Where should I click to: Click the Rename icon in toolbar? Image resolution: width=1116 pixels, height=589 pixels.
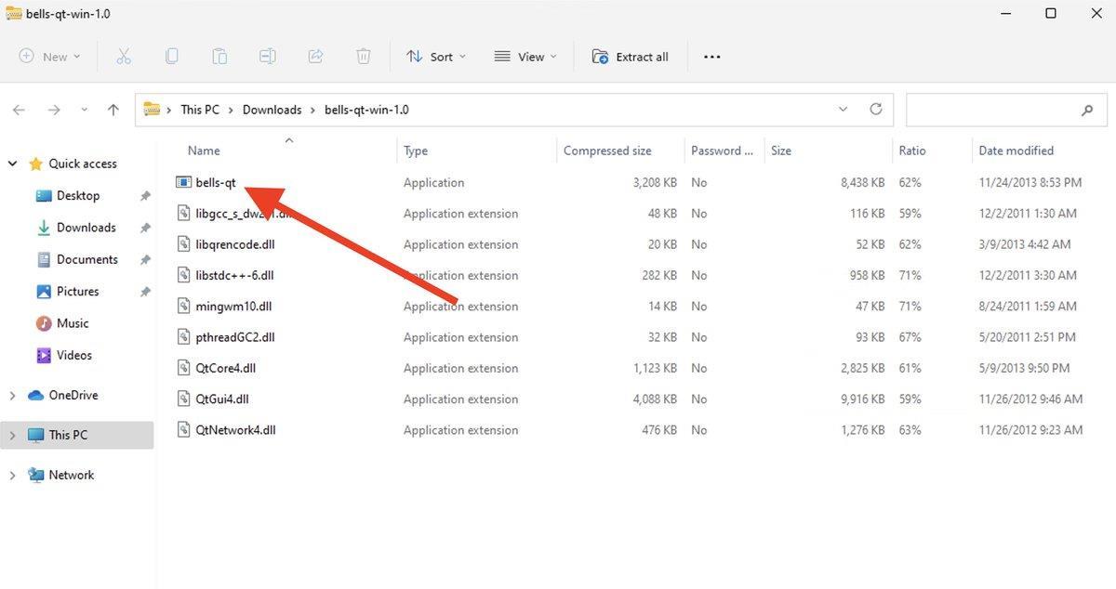268,57
